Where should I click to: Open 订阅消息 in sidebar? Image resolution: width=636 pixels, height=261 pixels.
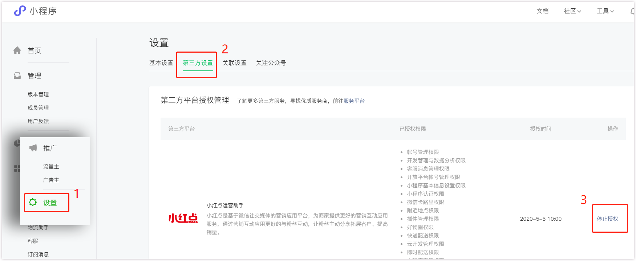38,254
